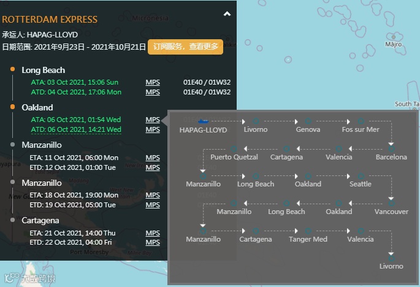Click the Vancouver route node circle
The image size is (420, 287).
(391, 204)
